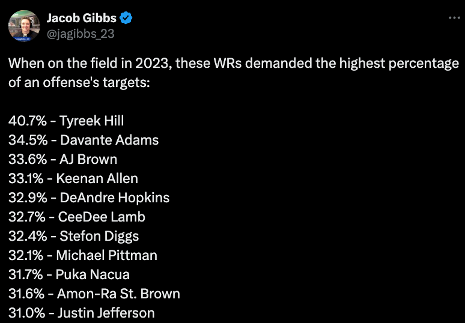Screen dimensions: 465x323
Task: Select the Davante Adams line
Action: click(84, 140)
